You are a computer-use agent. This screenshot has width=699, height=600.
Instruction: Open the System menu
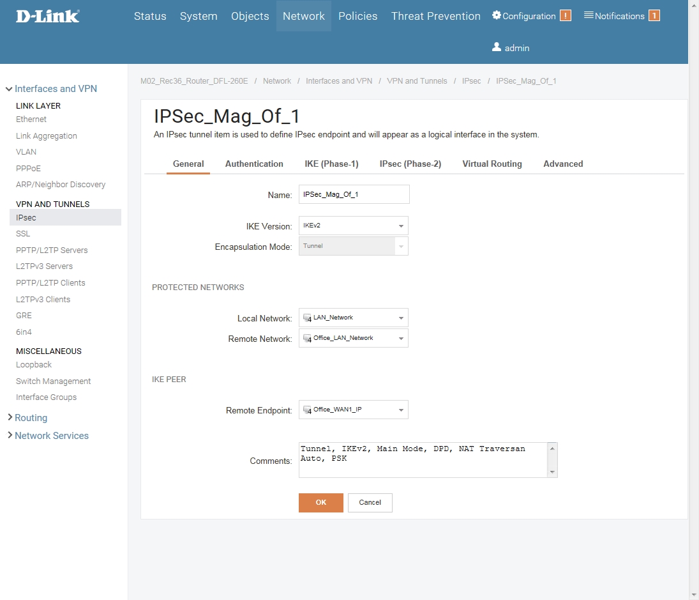click(x=199, y=16)
